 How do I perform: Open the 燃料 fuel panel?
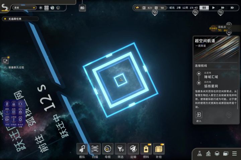[x=146, y=149]
